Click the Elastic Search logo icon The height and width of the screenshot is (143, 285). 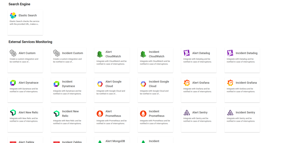[13, 16]
